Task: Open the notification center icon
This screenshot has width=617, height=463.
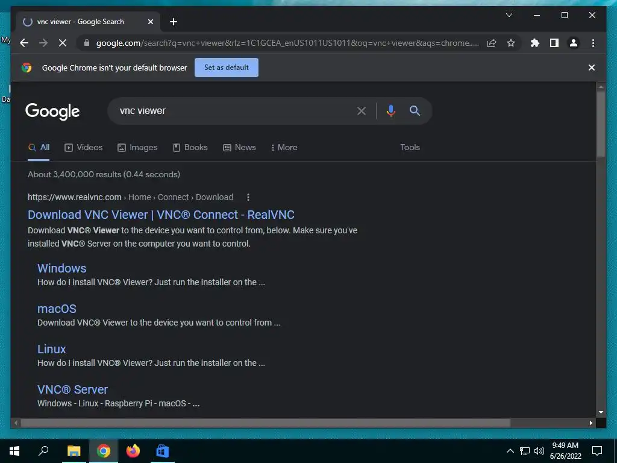Action: point(597,451)
